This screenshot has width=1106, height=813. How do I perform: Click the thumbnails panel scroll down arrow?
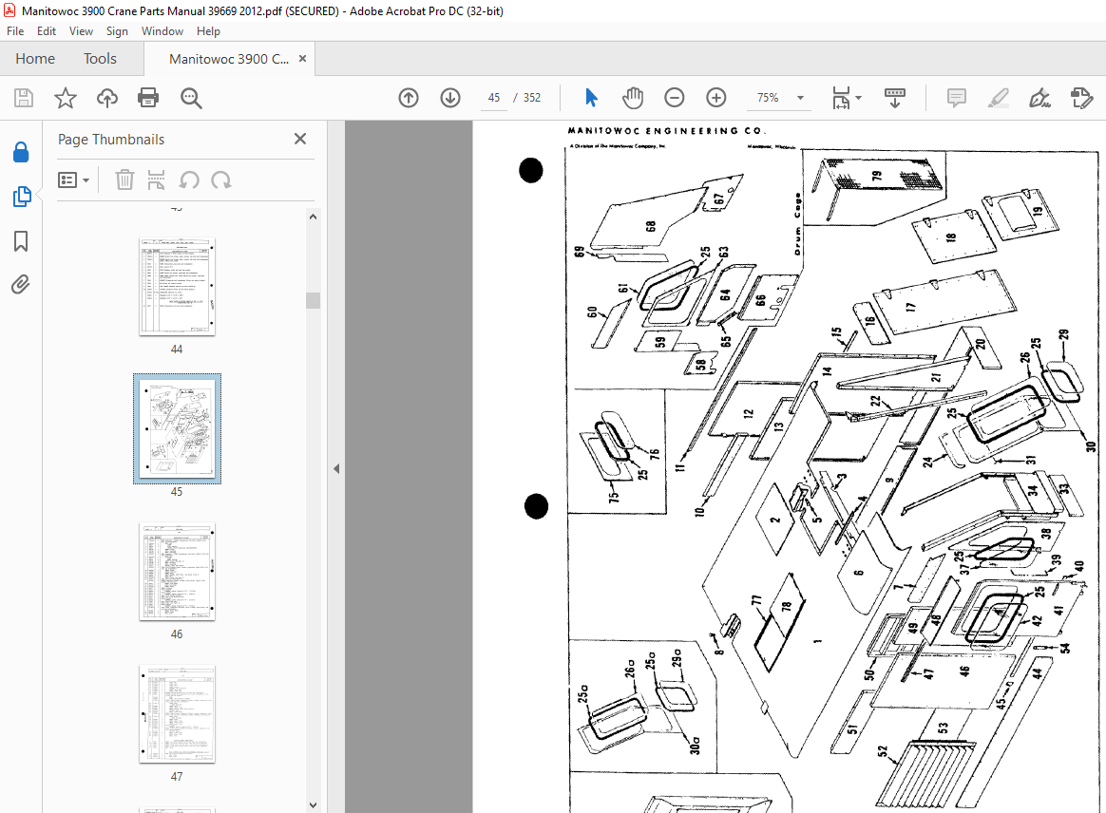(314, 804)
